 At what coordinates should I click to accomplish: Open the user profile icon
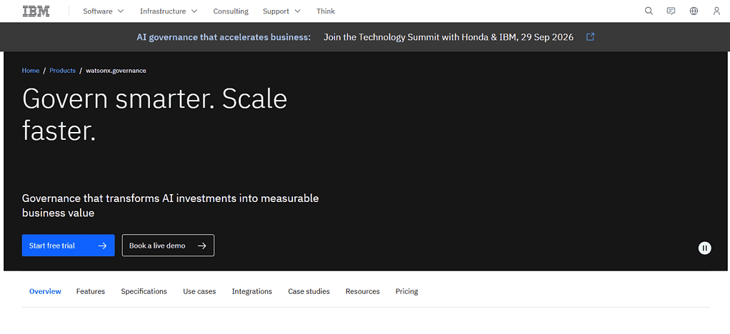pos(716,11)
